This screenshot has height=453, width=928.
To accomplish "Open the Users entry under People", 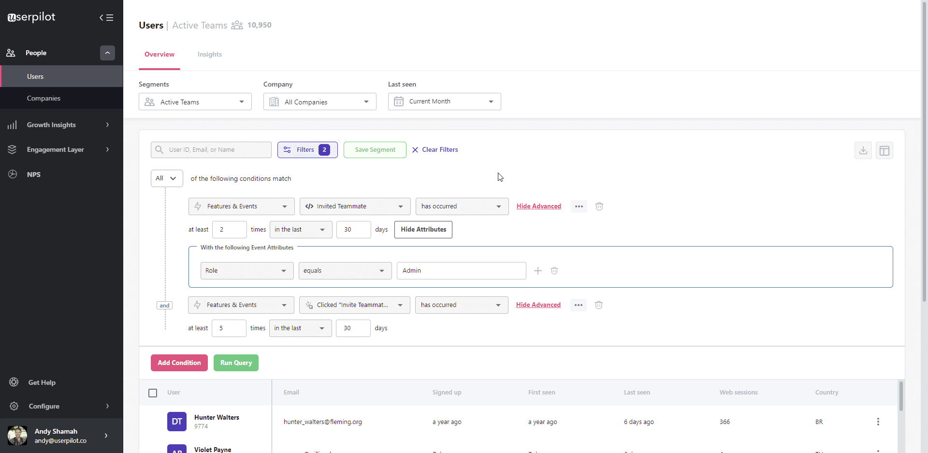I will (x=35, y=76).
